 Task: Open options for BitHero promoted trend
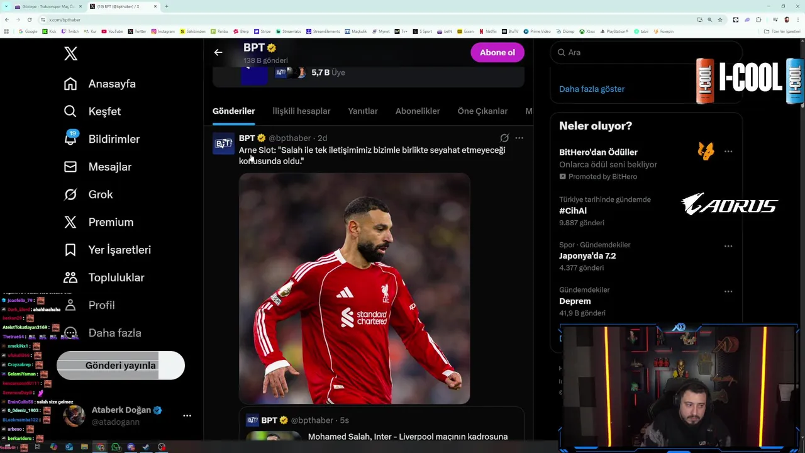click(728, 152)
